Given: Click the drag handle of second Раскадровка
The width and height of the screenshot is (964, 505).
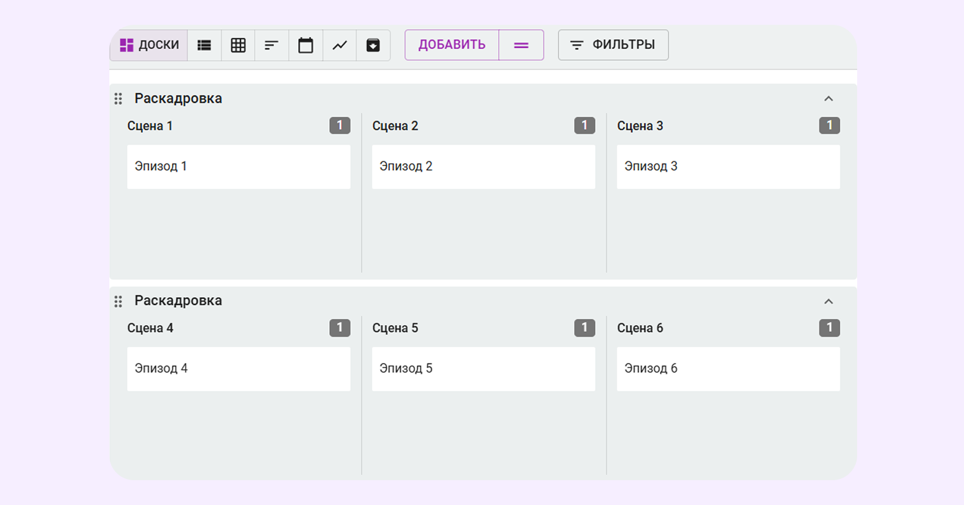Looking at the screenshot, I should point(118,302).
